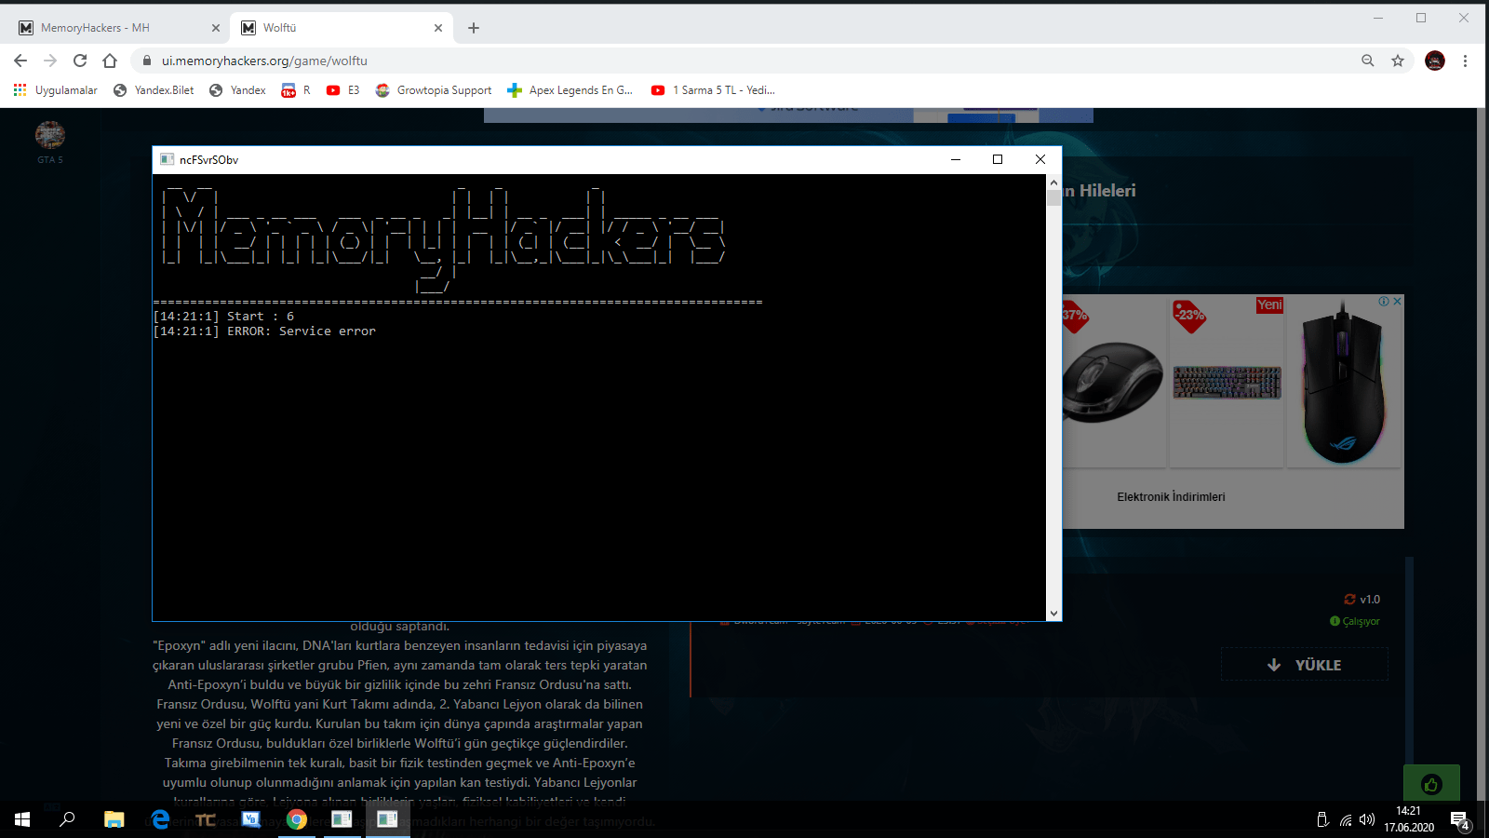This screenshot has width=1489, height=838.
Task: Click the green thumbs-up button
Action: click(x=1431, y=784)
